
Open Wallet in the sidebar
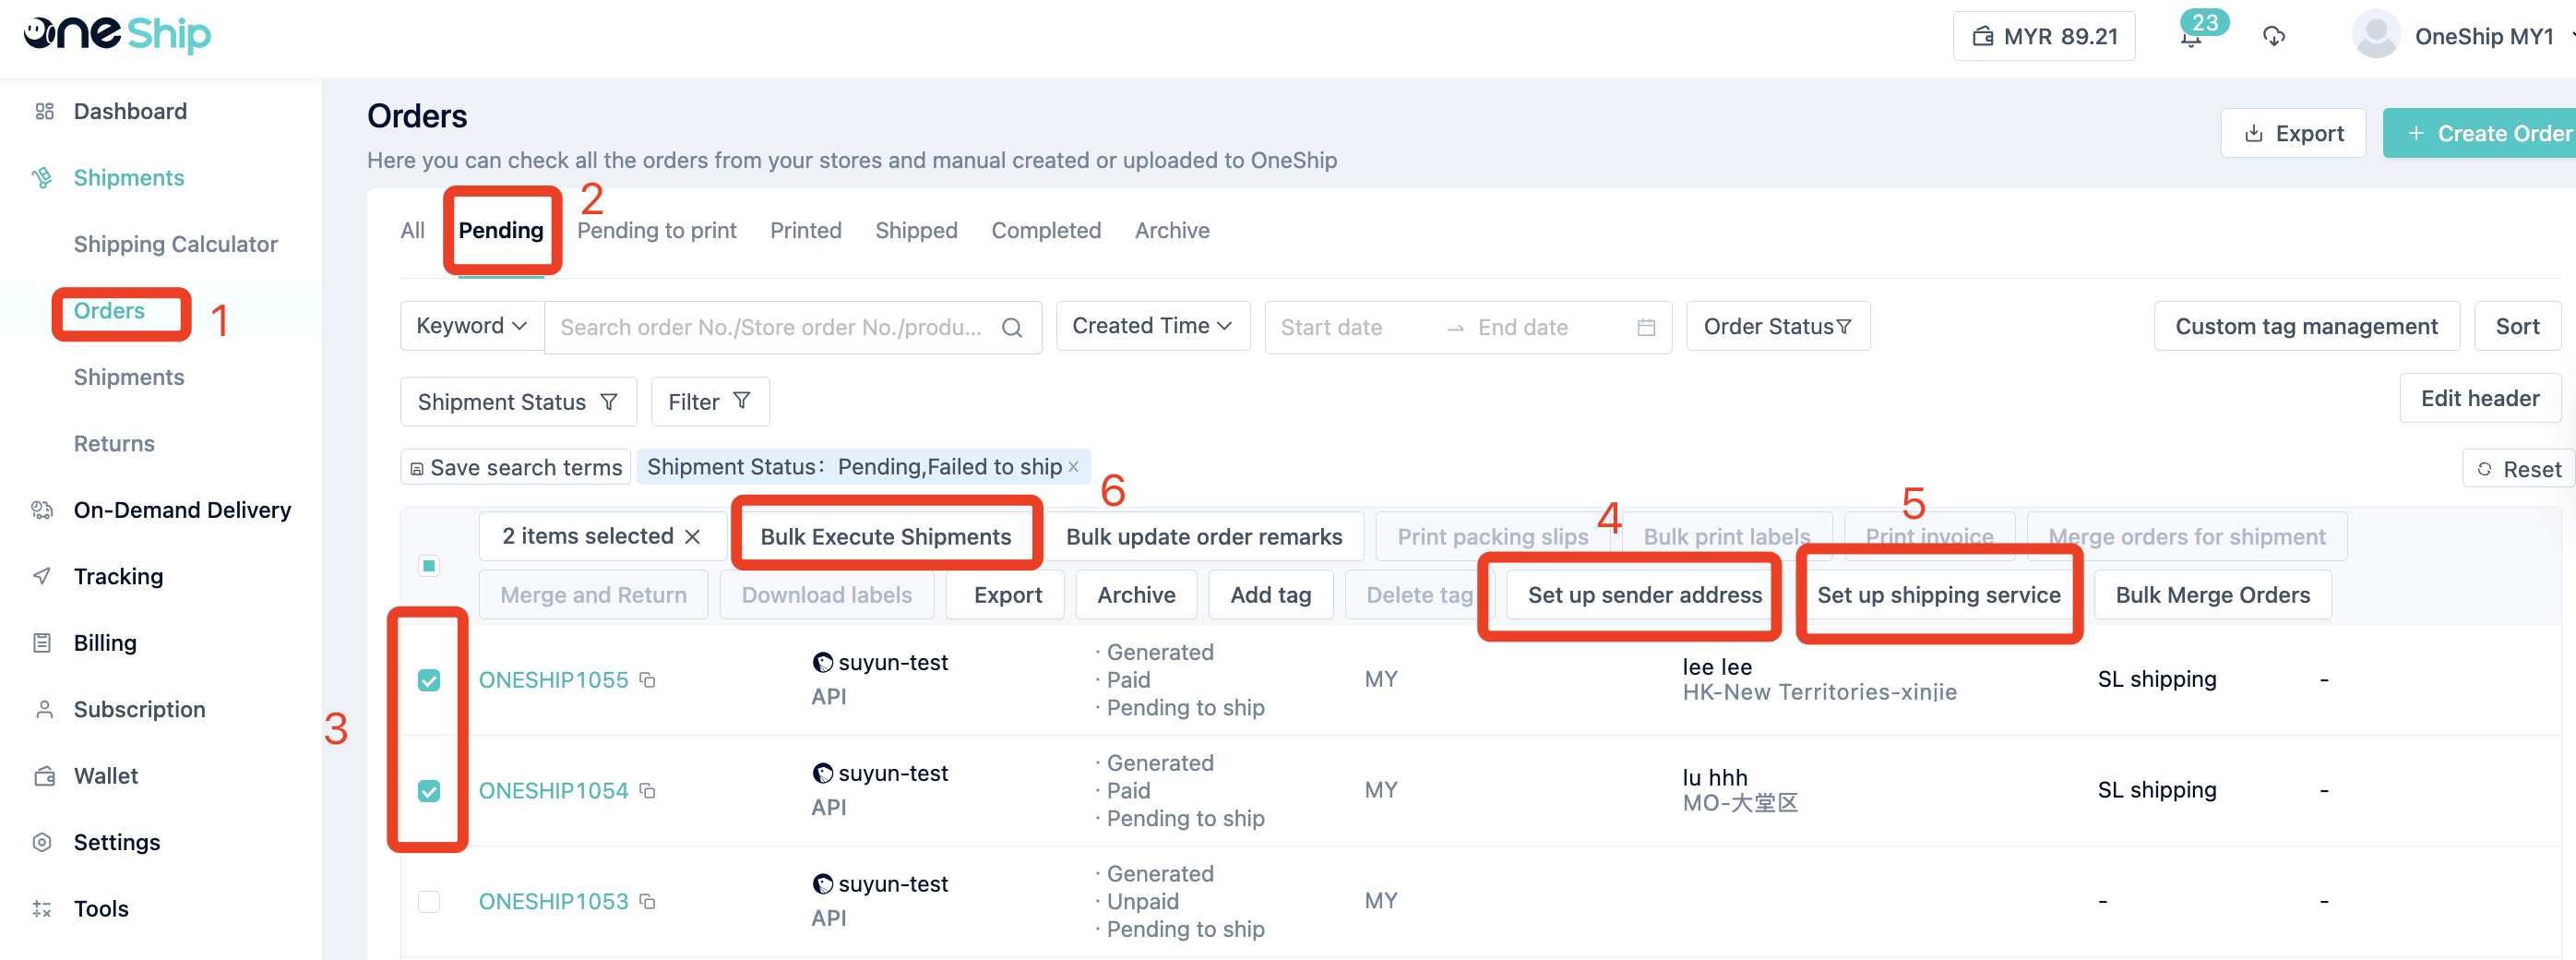105,776
